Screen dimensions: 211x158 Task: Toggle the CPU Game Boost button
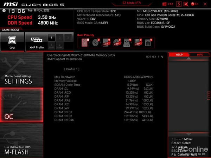pos(12,42)
